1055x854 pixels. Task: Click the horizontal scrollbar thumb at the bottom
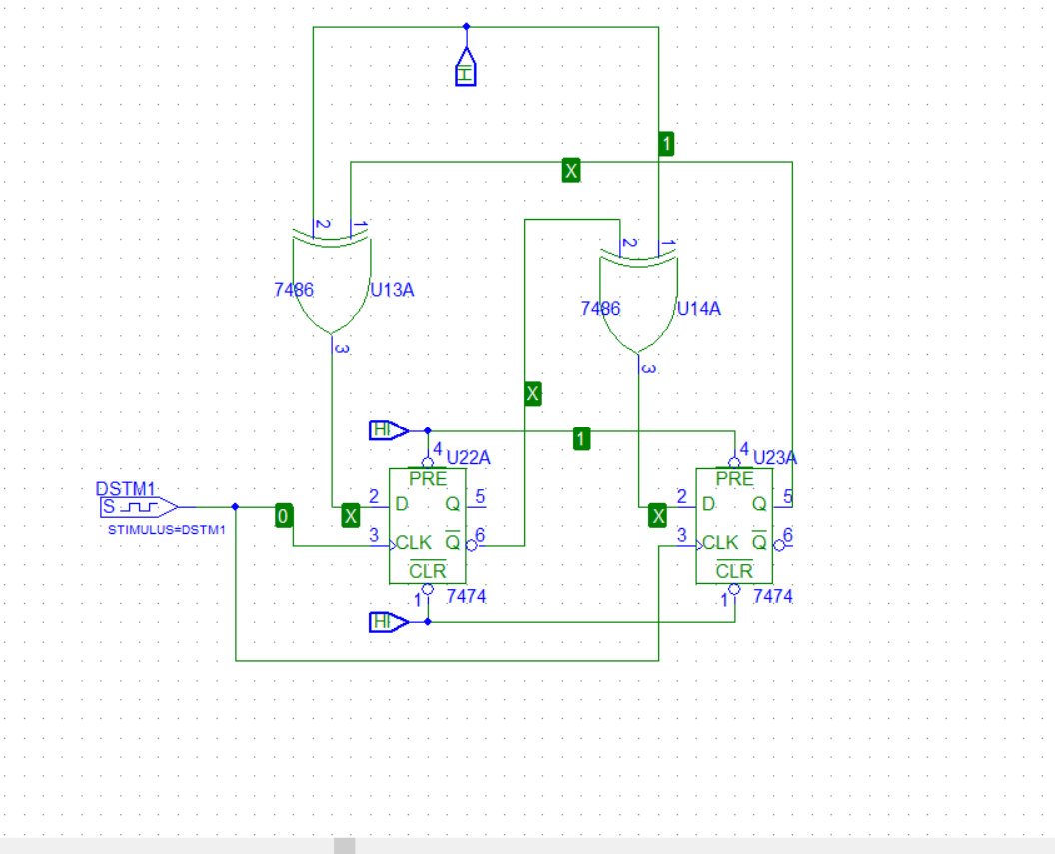pos(344,846)
